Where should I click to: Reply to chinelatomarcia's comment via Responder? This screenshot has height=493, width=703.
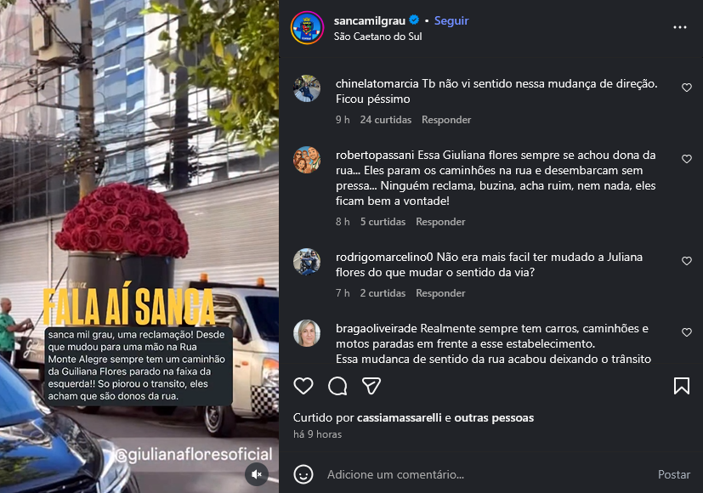point(446,120)
